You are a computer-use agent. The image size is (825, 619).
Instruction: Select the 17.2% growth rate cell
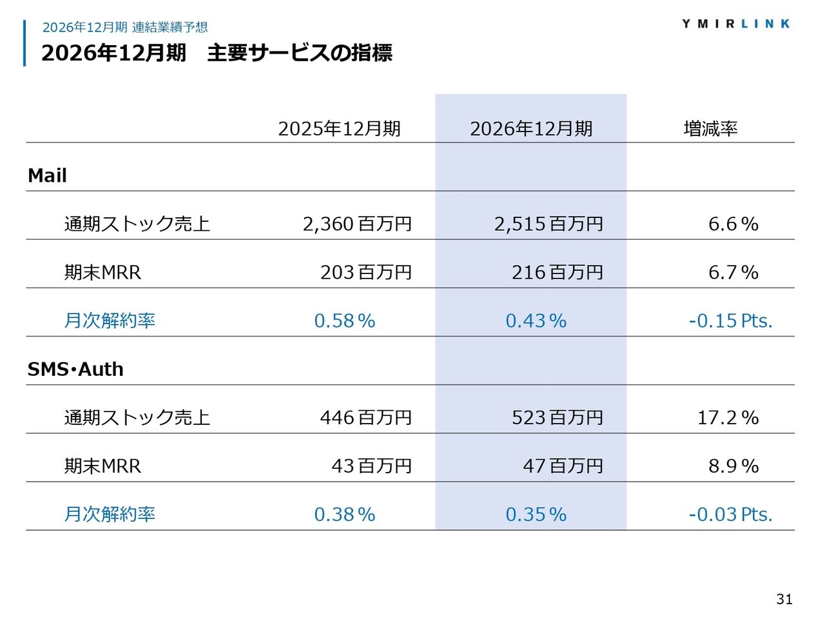click(x=728, y=417)
